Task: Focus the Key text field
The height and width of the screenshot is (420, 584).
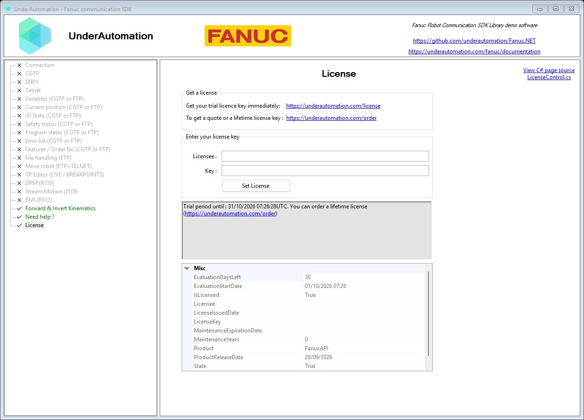Action: coord(325,170)
